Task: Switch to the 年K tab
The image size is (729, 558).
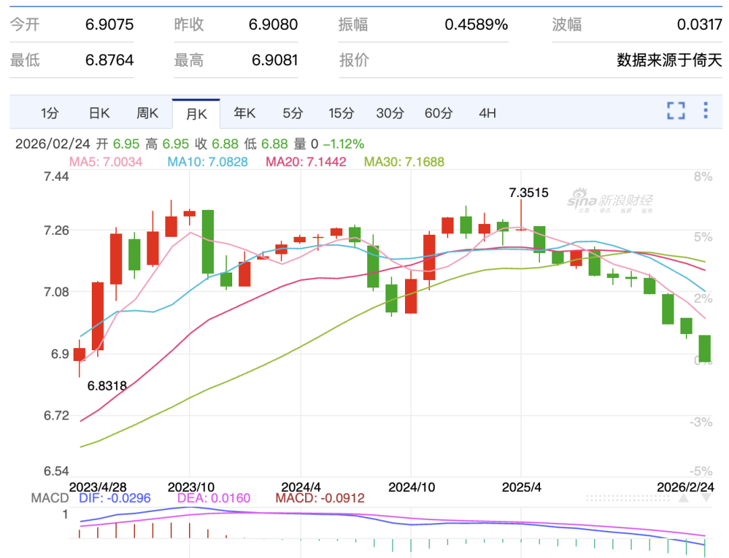Action: (244, 113)
